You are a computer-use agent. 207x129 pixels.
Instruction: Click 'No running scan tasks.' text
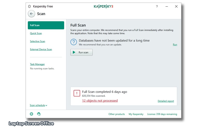[x=42, y=68]
